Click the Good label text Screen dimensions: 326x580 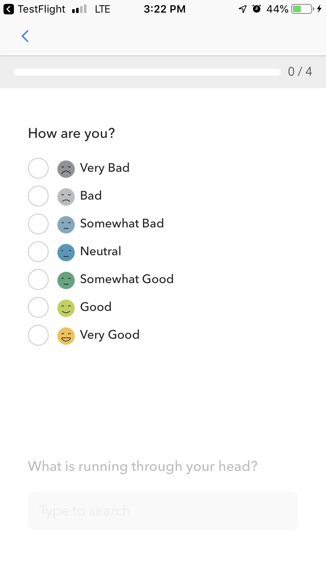96,307
